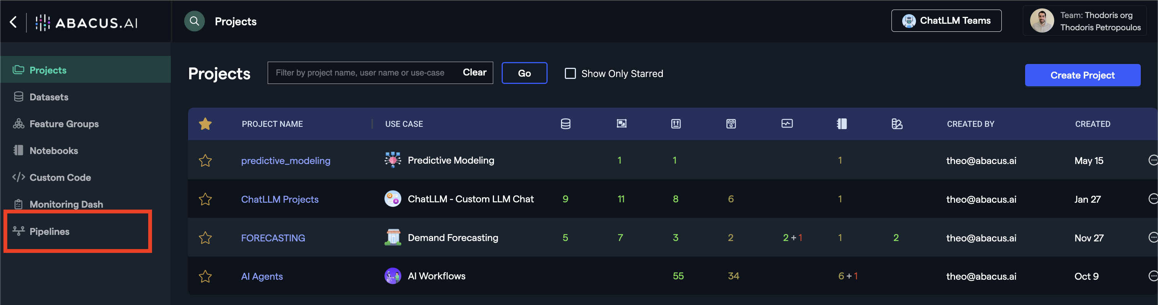
Task: Star the FORECASTING project
Action: point(205,238)
